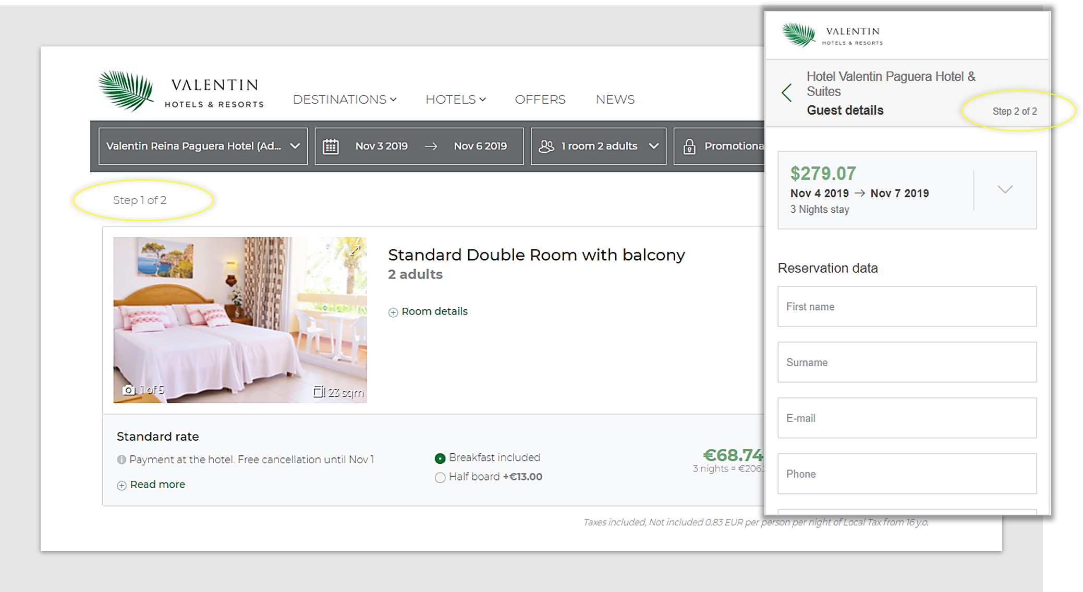Click the Reservation data heading
The width and height of the screenshot is (1083, 592).
pos(828,268)
